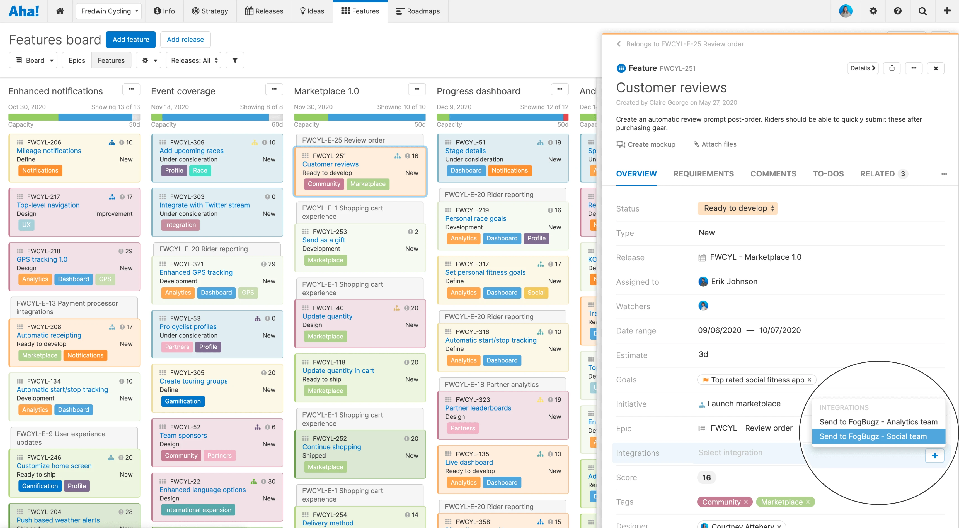This screenshot has width=959, height=528.
Task: Click the Marketplace 1.0 capacity bar
Action: pyautogui.click(x=360, y=117)
